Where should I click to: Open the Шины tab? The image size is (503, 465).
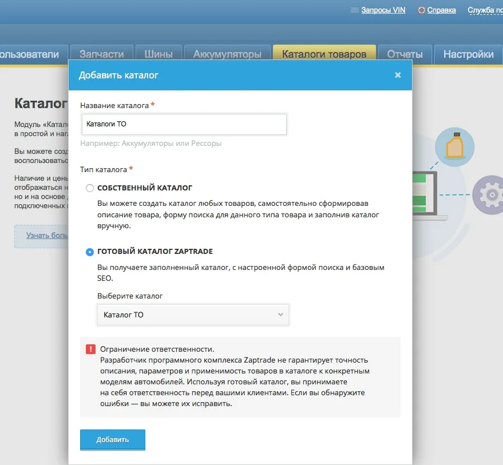[x=159, y=55]
